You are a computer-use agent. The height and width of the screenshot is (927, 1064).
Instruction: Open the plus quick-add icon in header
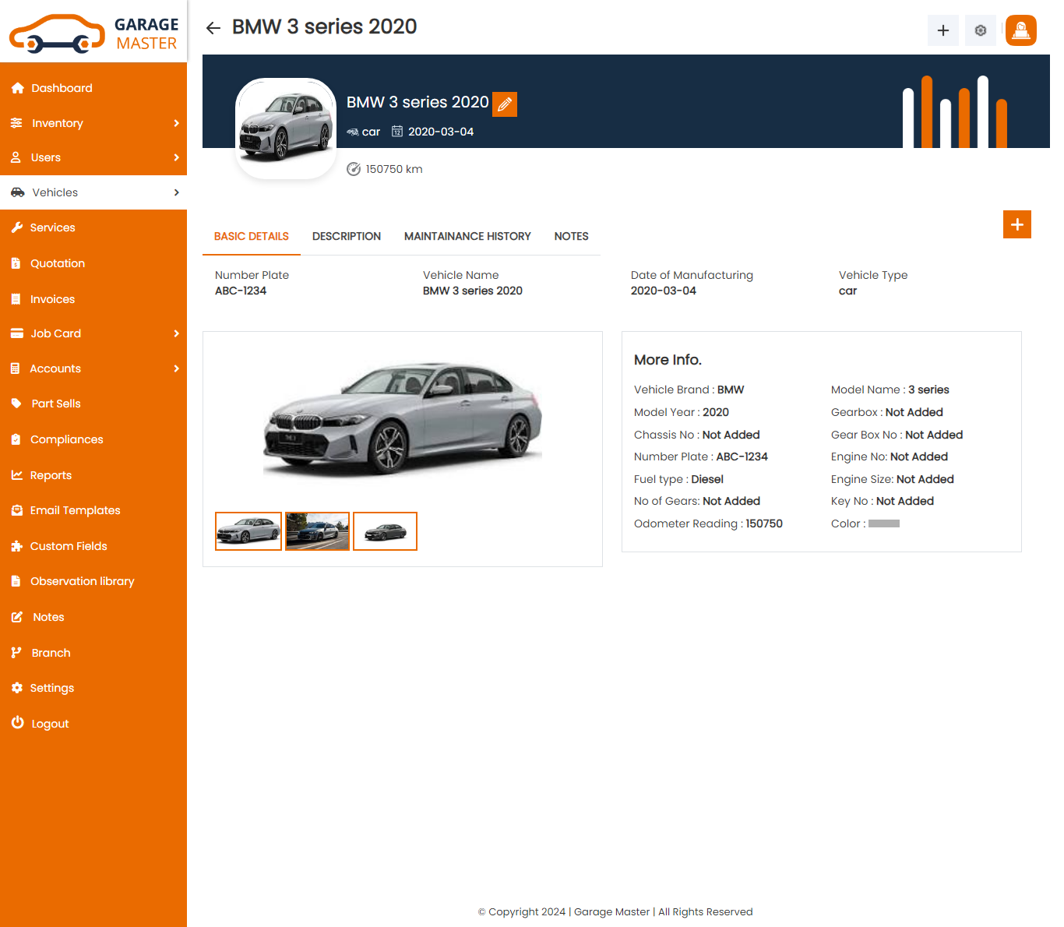click(942, 30)
